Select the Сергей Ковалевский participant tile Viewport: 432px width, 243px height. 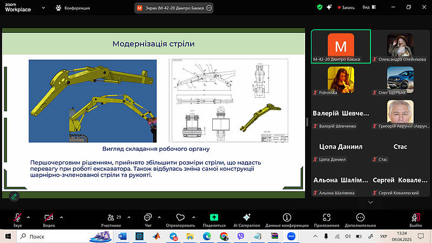pyautogui.click(x=400, y=180)
